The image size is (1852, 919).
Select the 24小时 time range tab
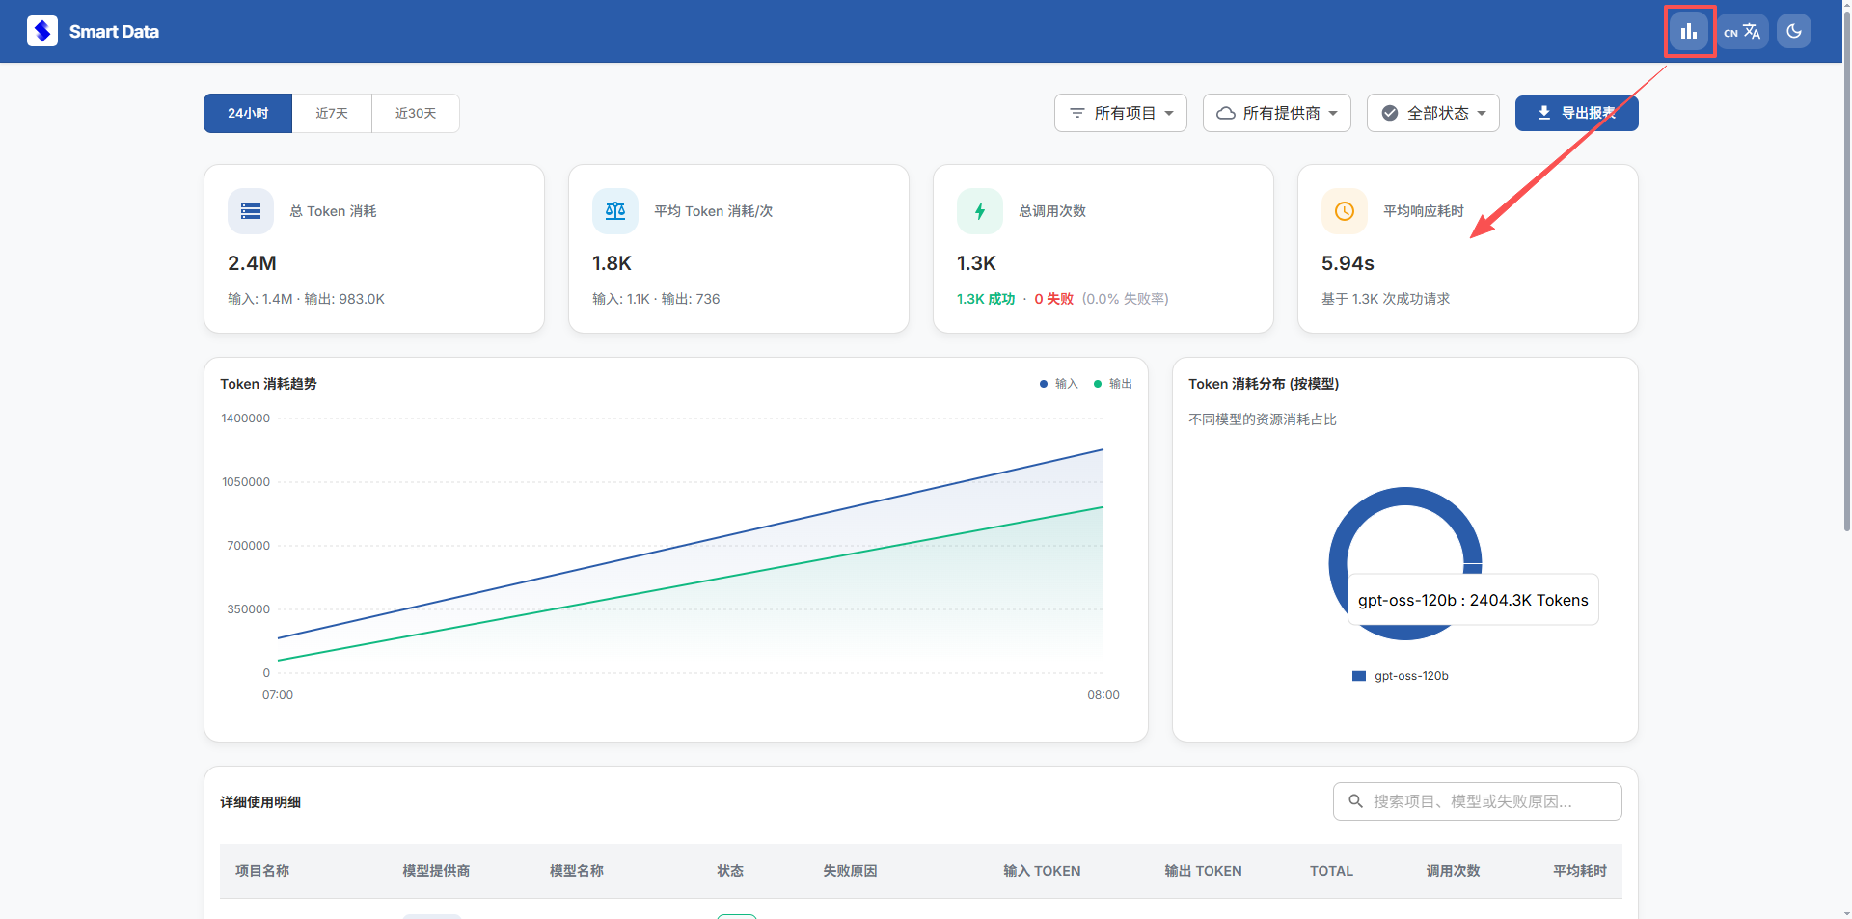click(x=248, y=114)
